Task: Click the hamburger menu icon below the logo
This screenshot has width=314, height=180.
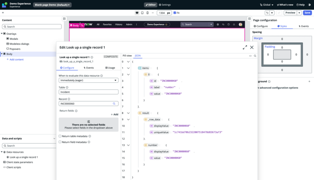Action: coord(3,13)
